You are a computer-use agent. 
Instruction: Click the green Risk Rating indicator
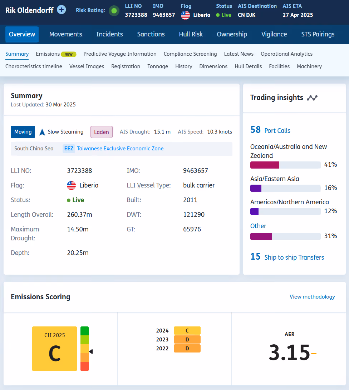tap(114, 11)
